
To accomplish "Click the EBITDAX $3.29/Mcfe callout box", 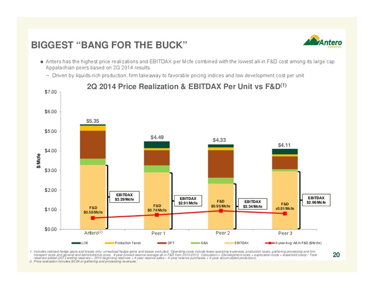I will (x=124, y=197).
